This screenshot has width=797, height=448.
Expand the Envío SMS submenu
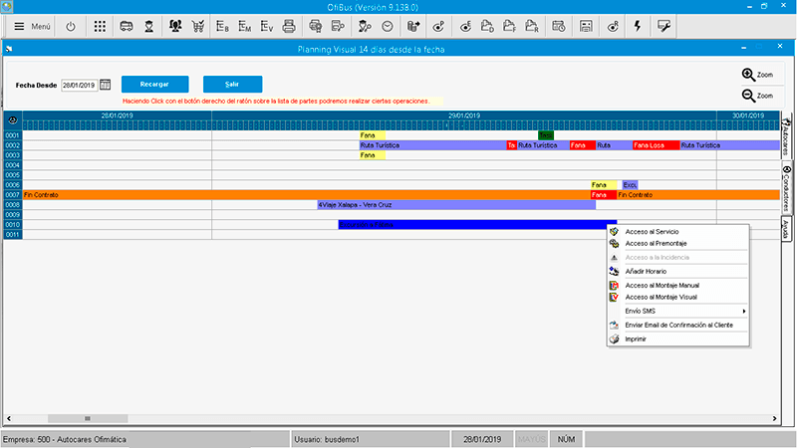pyautogui.click(x=677, y=312)
